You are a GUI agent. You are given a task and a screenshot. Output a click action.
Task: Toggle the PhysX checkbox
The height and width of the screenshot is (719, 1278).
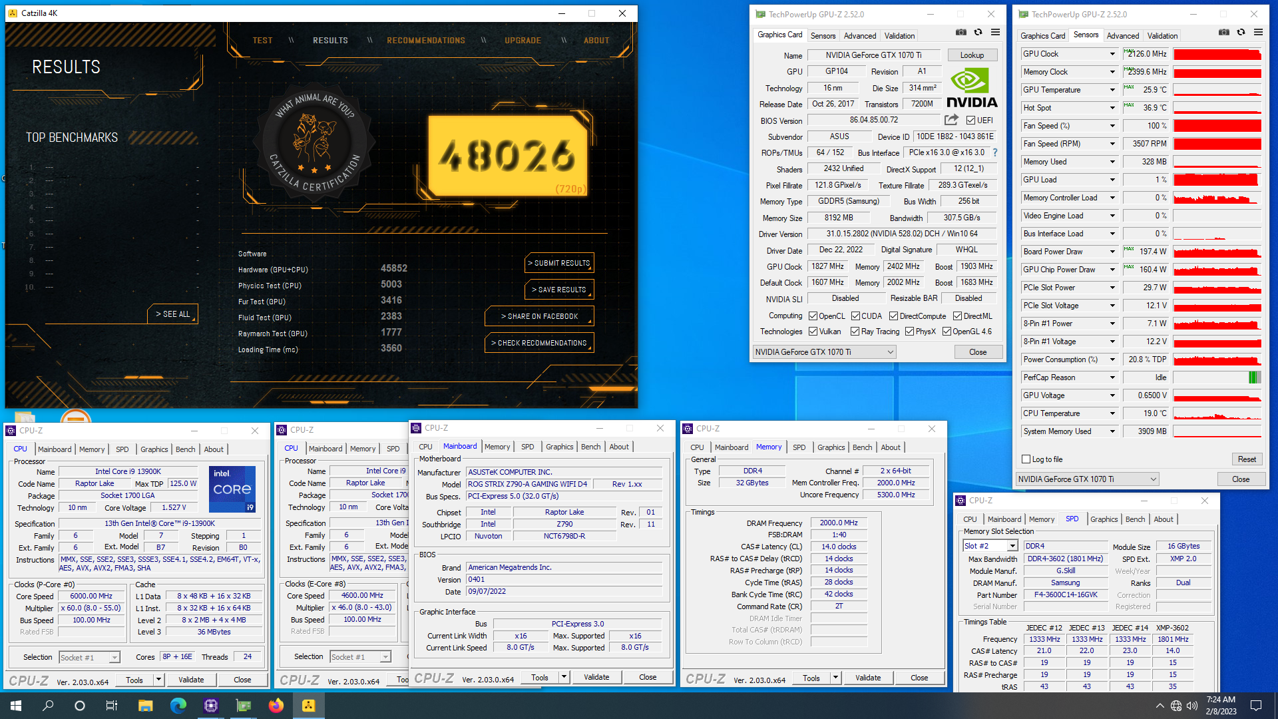coord(909,332)
